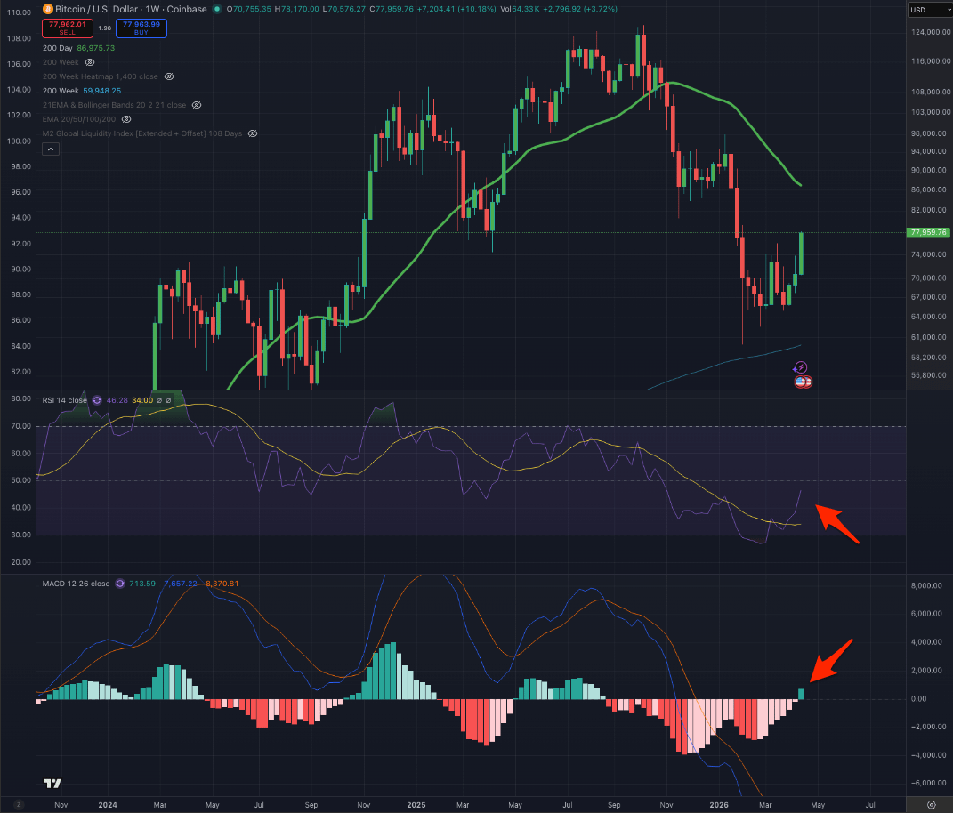
Task: Show the dimmed 200 Week indicator via eye icon
Action: tap(90, 62)
